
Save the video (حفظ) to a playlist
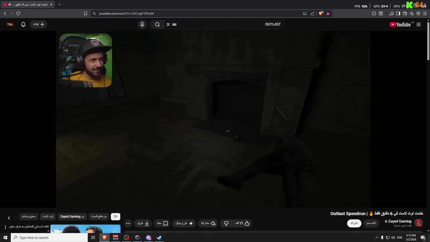[162, 223]
